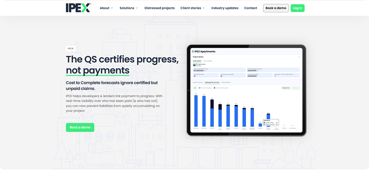This screenshot has height=170, width=369.
Task: Click the Graph view button in the tablet
Action: tap(286, 88)
